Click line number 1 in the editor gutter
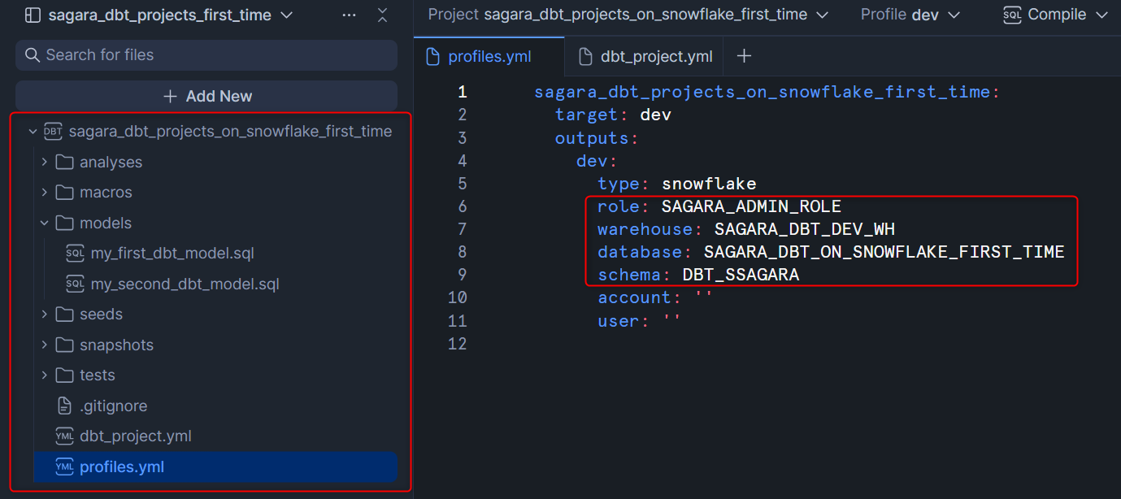The image size is (1121, 499). pos(462,92)
